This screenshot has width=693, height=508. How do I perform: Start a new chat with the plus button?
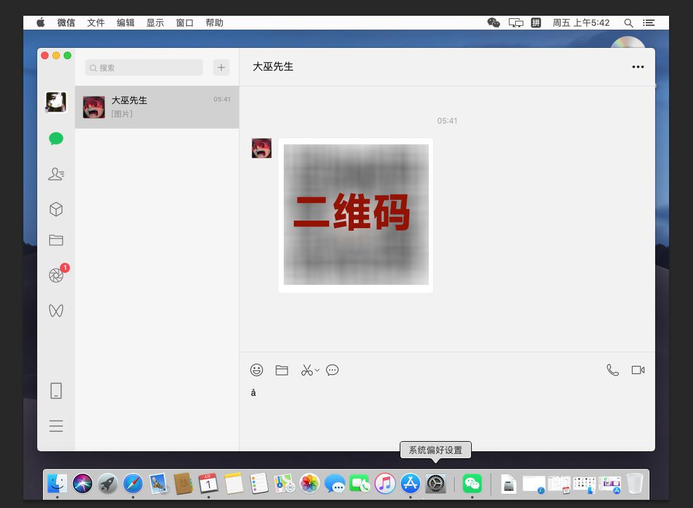[221, 67]
